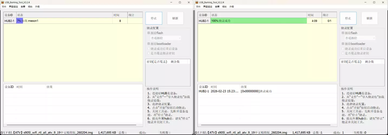Viewport: 388px width, 135px height.
Task: Click 结果 log column header in the success window
Action: tap(244, 87)
